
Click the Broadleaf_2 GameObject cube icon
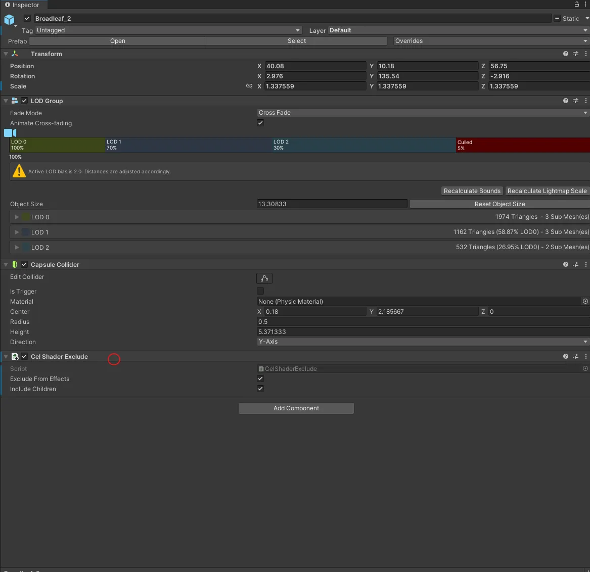click(x=9, y=19)
